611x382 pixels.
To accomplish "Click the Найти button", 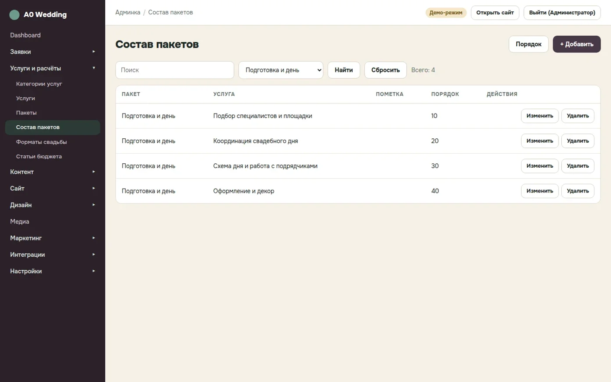I will click(343, 70).
